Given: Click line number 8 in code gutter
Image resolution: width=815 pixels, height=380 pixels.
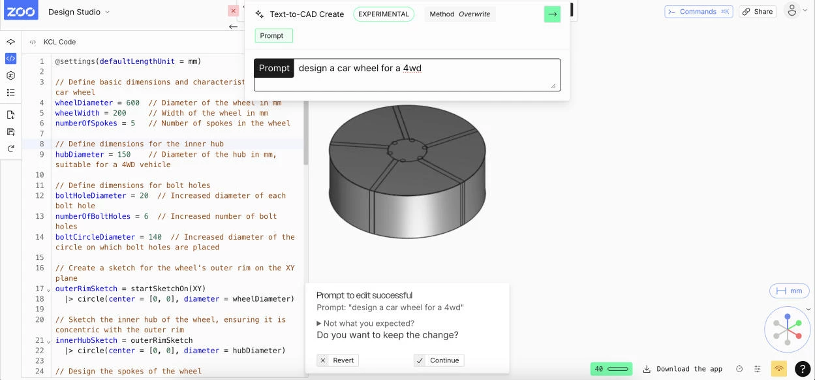Looking at the screenshot, I should [42, 144].
